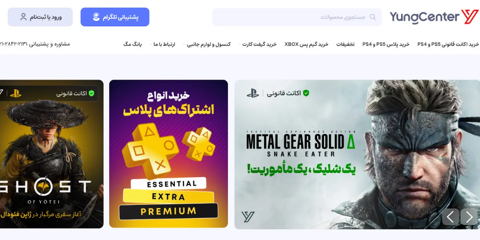The height and width of the screenshot is (240, 480).
Task: Open خرید گیم پس XBOX menu item
Action: tap(306, 44)
